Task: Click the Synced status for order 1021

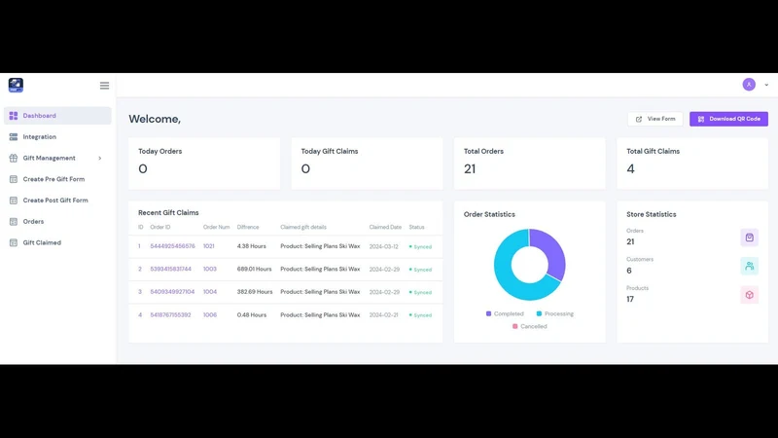Action: point(420,247)
